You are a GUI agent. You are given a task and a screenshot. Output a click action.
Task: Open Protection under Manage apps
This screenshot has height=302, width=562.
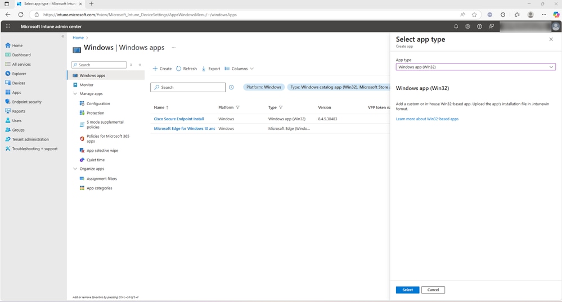click(x=95, y=113)
